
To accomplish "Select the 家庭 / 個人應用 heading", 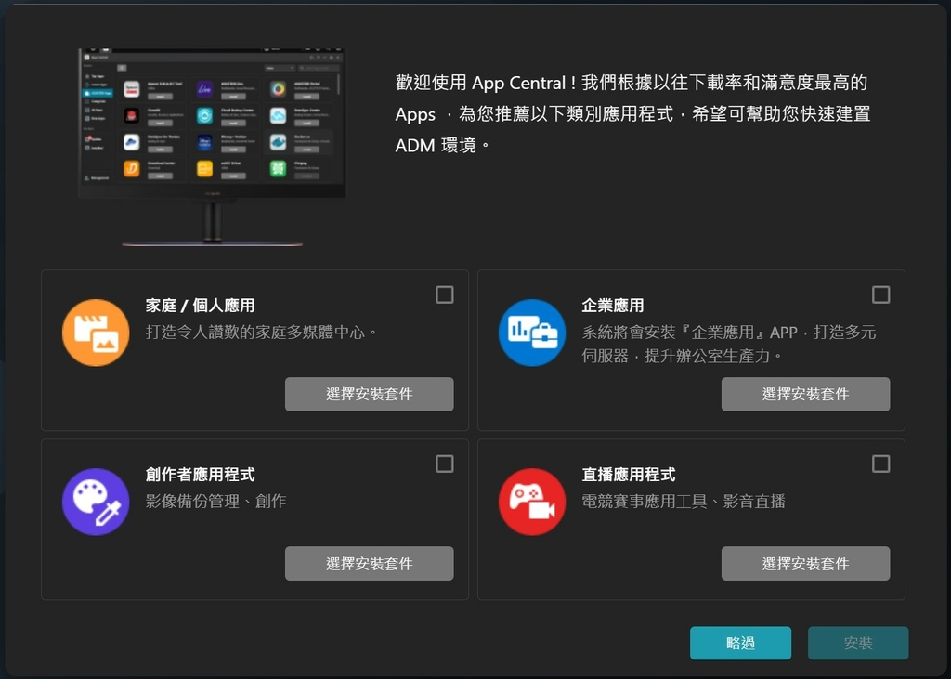I will click(x=201, y=306).
